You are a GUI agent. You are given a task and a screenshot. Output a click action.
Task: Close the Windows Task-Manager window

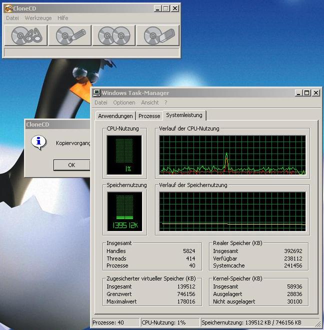coord(316,93)
